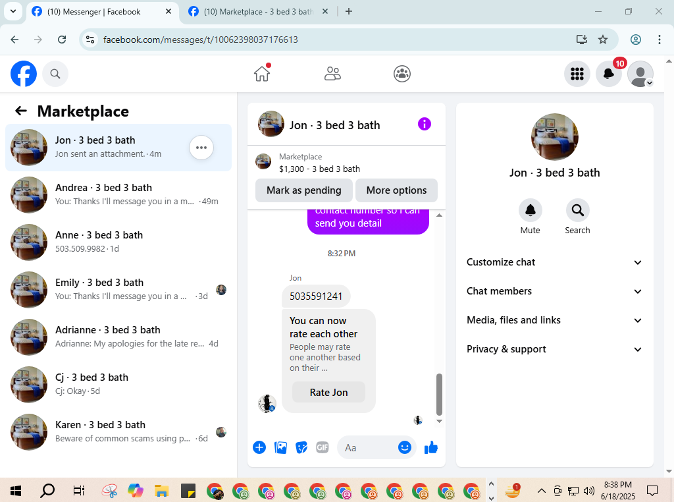Open the Chrome profile icon
Viewport: 674px width, 502px height.
tap(636, 40)
